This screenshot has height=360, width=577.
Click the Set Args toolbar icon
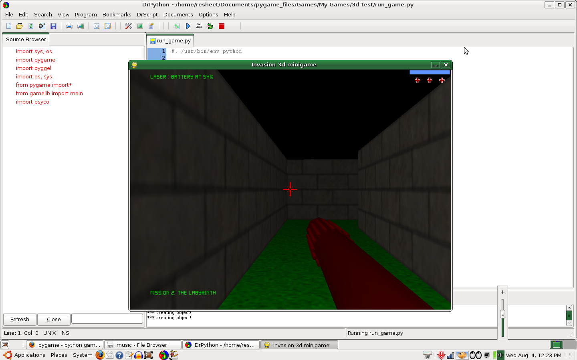(199, 26)
